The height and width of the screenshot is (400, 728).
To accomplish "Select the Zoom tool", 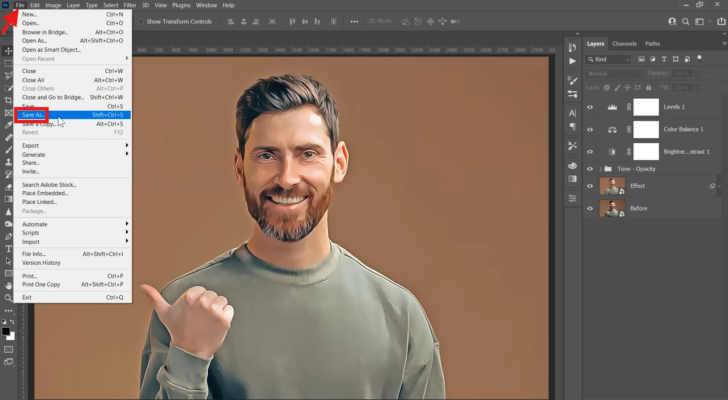I will [9, 298].
